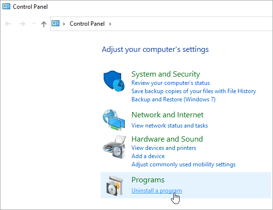Open View network status and tasks
273x210 pixels.
click(x=169, y=126)
